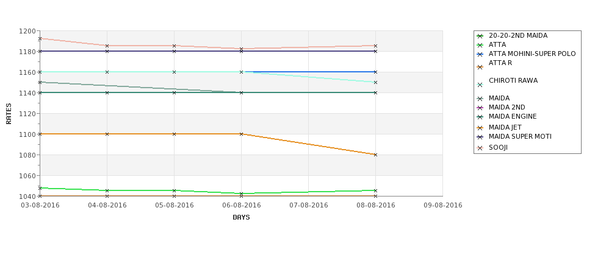Viewport: 595px width, 261px height.
Task: Click the DAYS horizontal axis title
Action: tap(241, 217)
